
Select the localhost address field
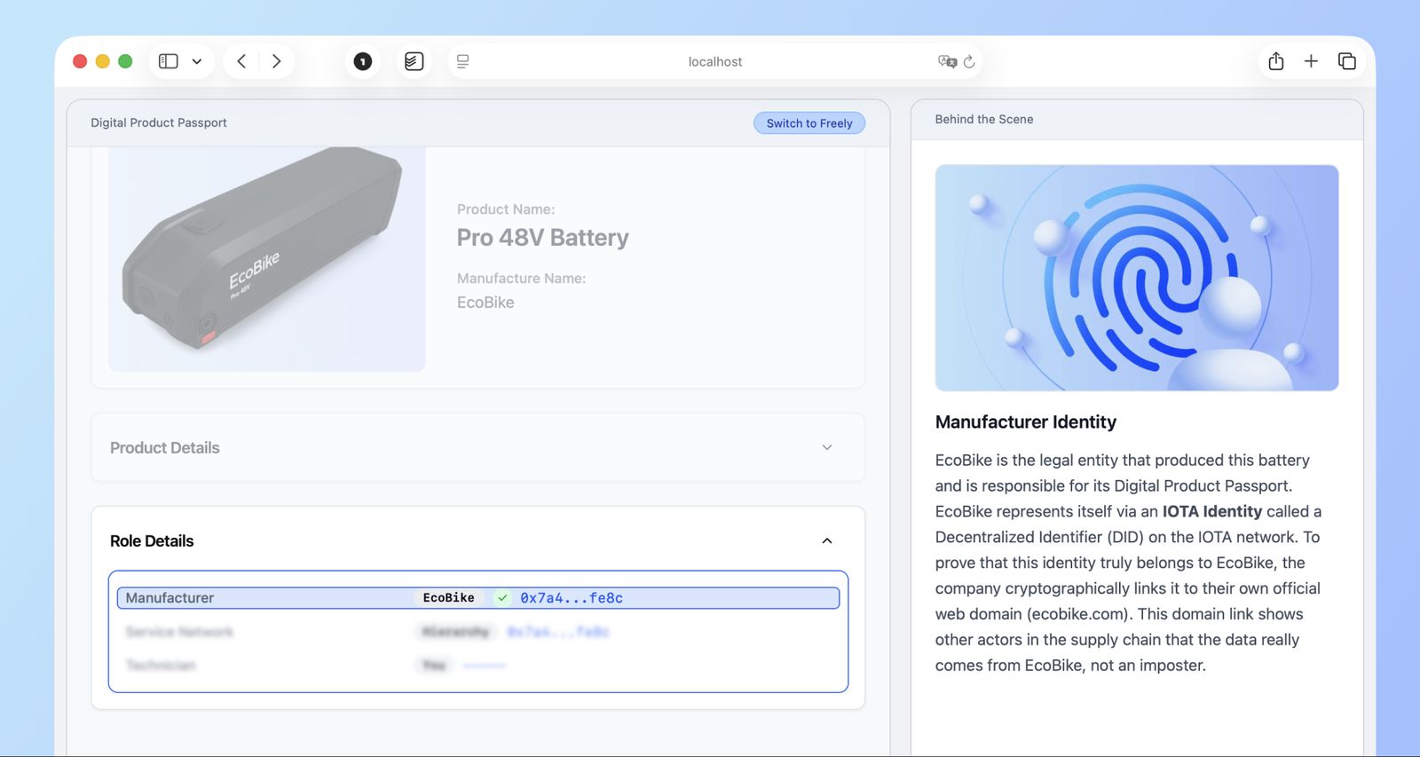tap(715, 61)
